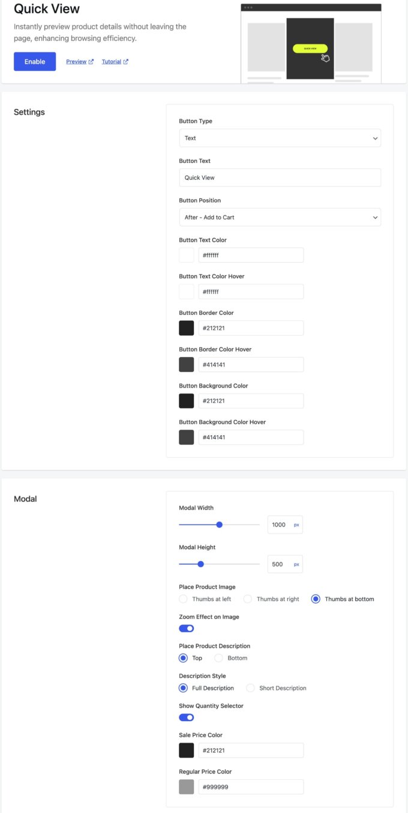Click the Modal Width slider handle

click(x=220, y=525)
